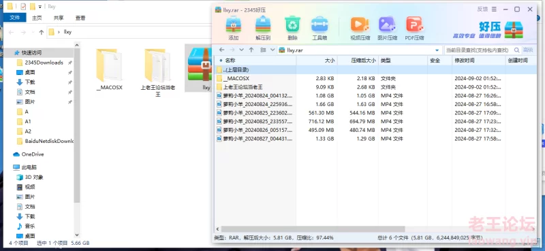The width and height of the screenshot is (545, 251).
Task: Go back in the 好压 archive navigation
Action: tap(221, 50)
